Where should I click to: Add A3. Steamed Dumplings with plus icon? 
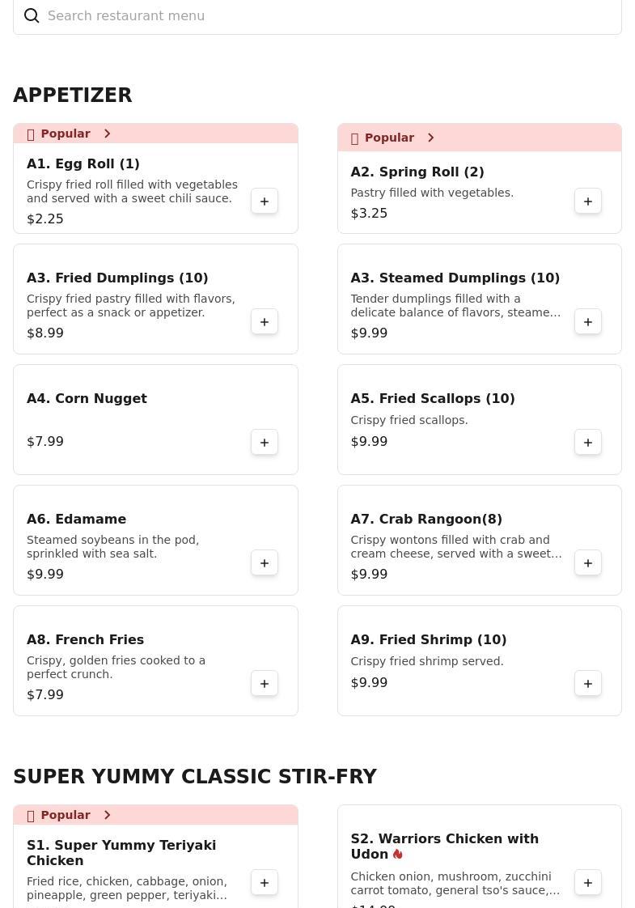588,322
